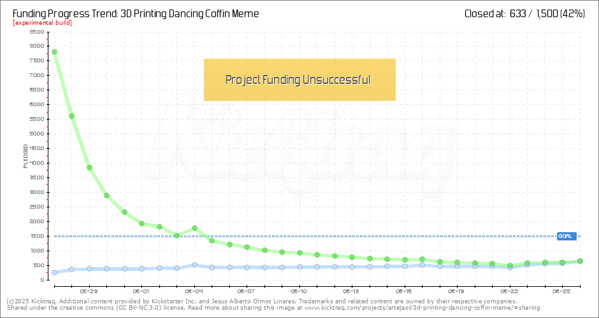599x318 pixels.
Task: Click the last green data point at right end
Action: click(580, 261)
